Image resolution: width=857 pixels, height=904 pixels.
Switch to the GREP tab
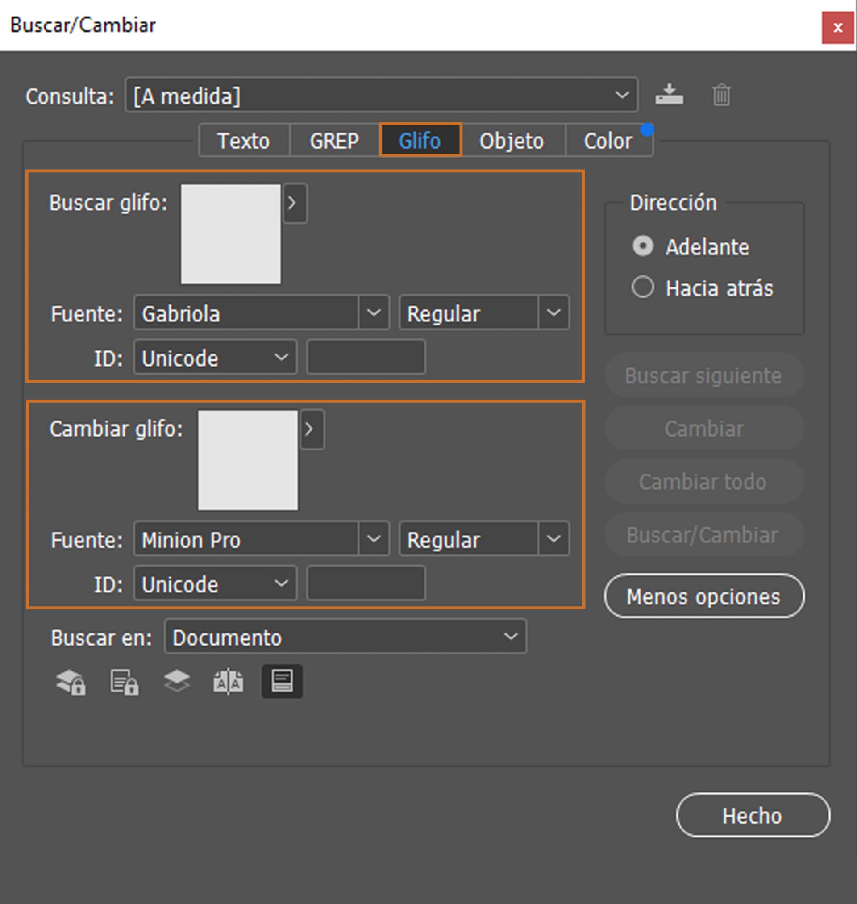333,140
